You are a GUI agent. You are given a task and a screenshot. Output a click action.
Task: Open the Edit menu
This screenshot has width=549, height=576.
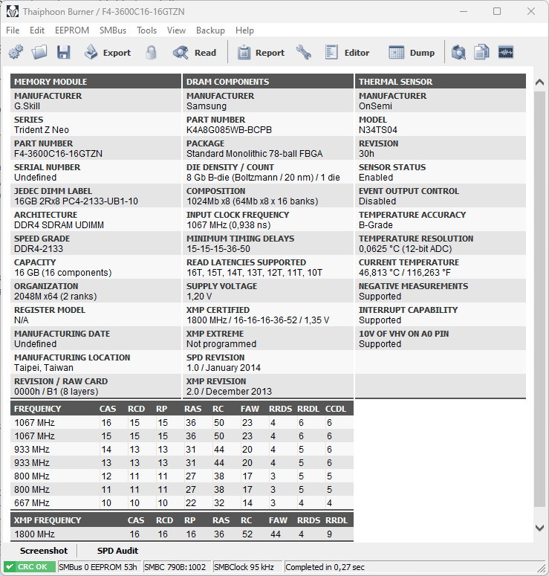pos(37,30)
